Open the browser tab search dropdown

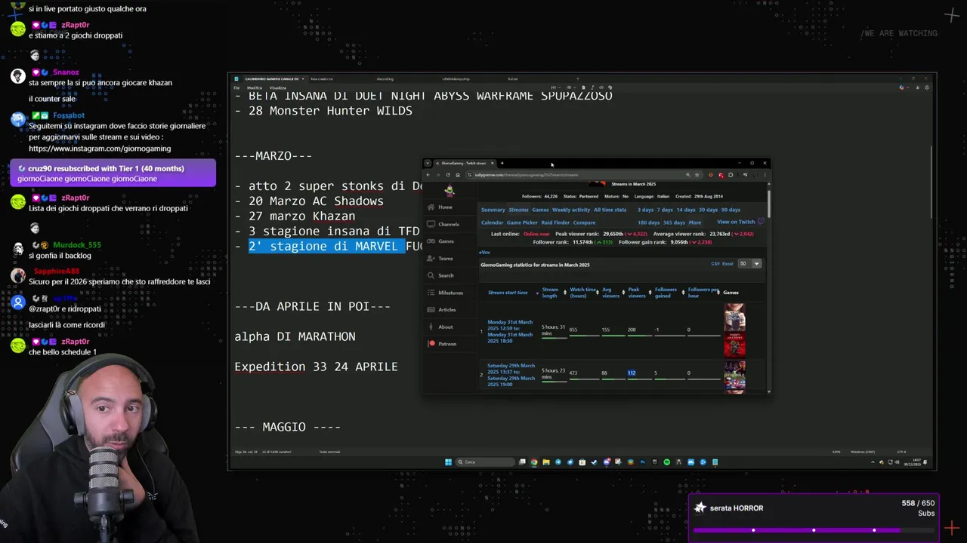point(427,163)
